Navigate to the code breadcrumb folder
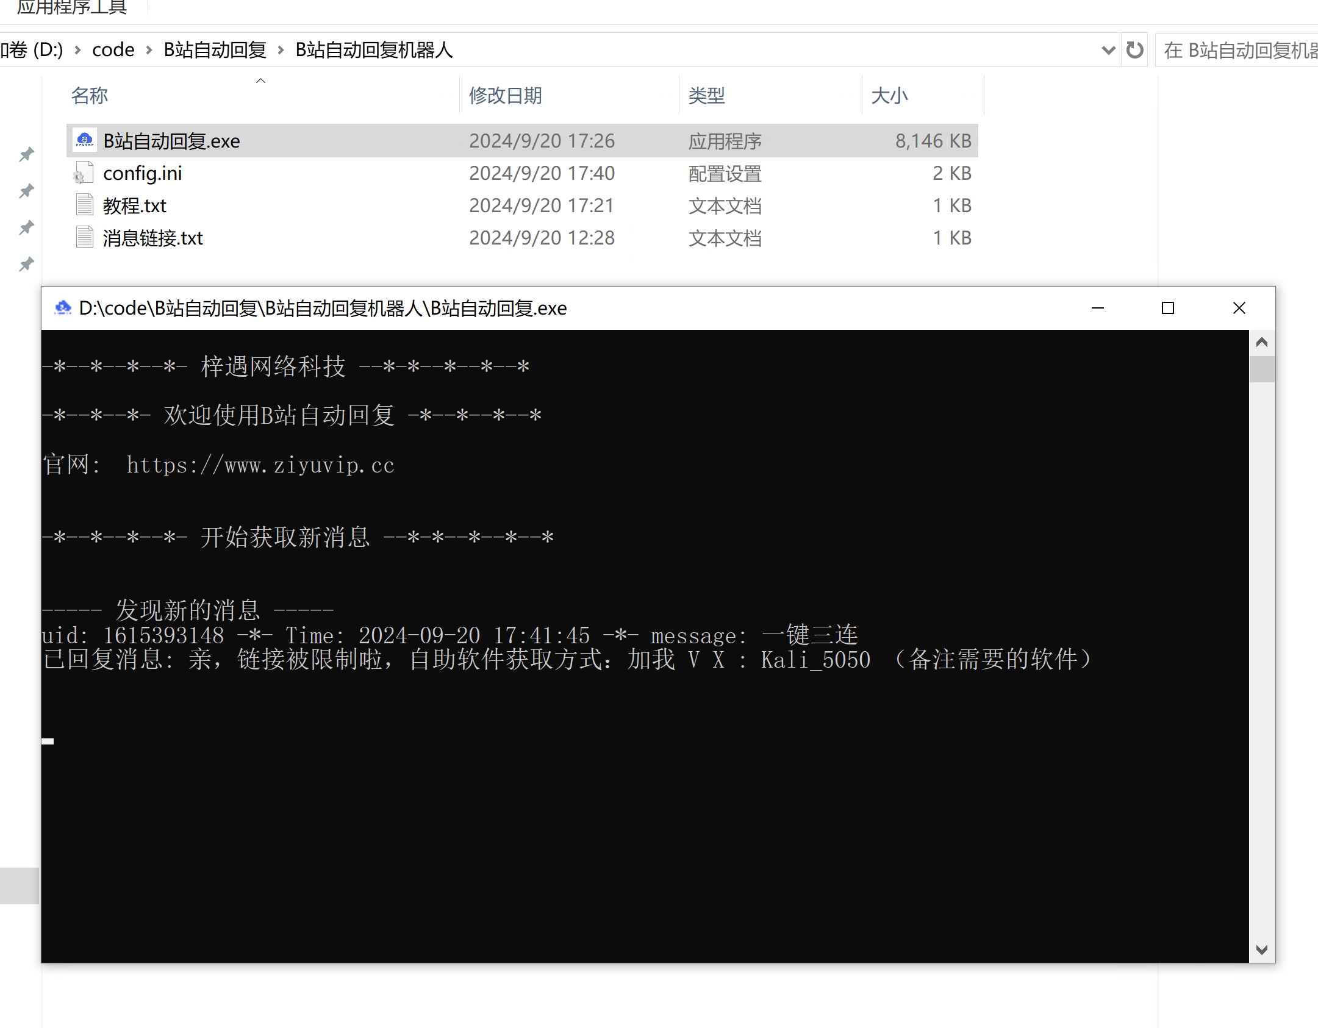Viewport: 1318px width, 1028px height. pos(113,50)
